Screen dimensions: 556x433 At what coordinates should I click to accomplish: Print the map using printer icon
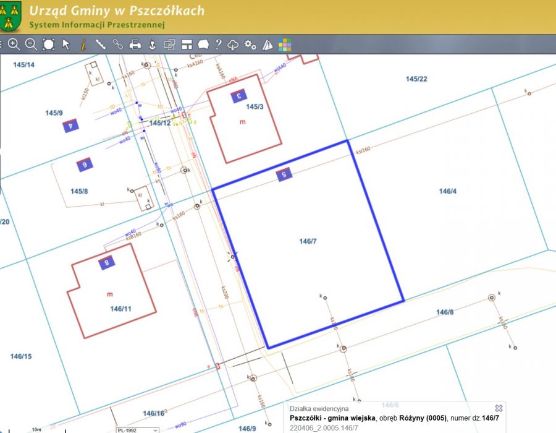(x=135, y=45)
